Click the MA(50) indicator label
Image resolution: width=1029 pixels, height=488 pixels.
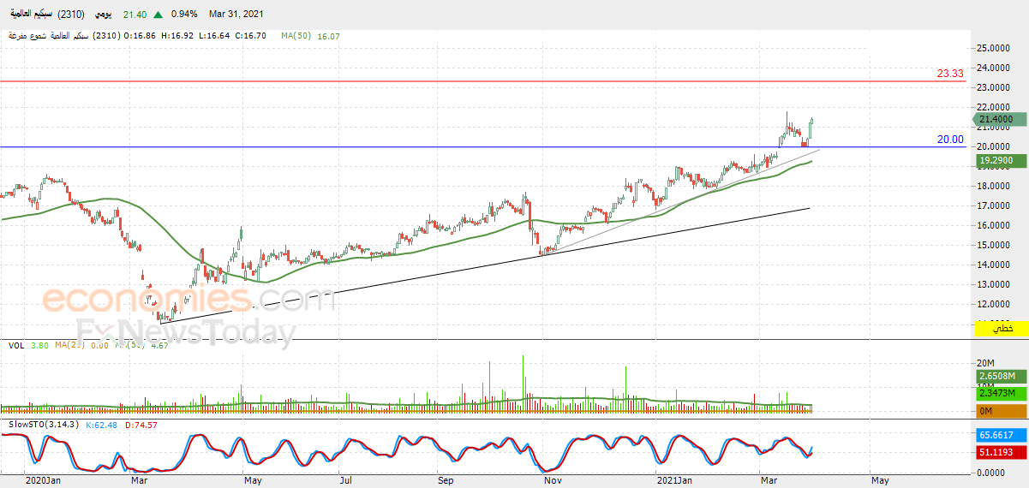[x=297, y=37]
